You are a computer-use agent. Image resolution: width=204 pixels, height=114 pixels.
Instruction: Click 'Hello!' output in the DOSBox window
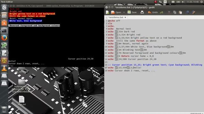click(x=12, y=61)
